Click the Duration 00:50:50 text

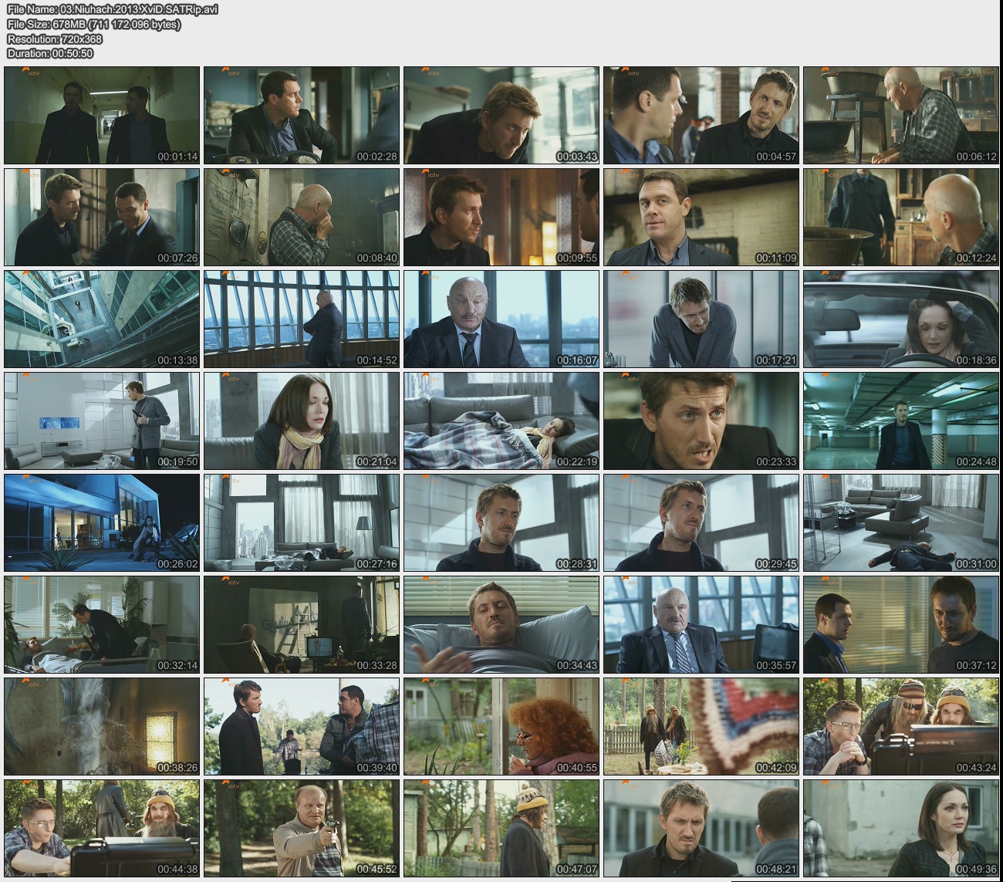pos(50,53)
